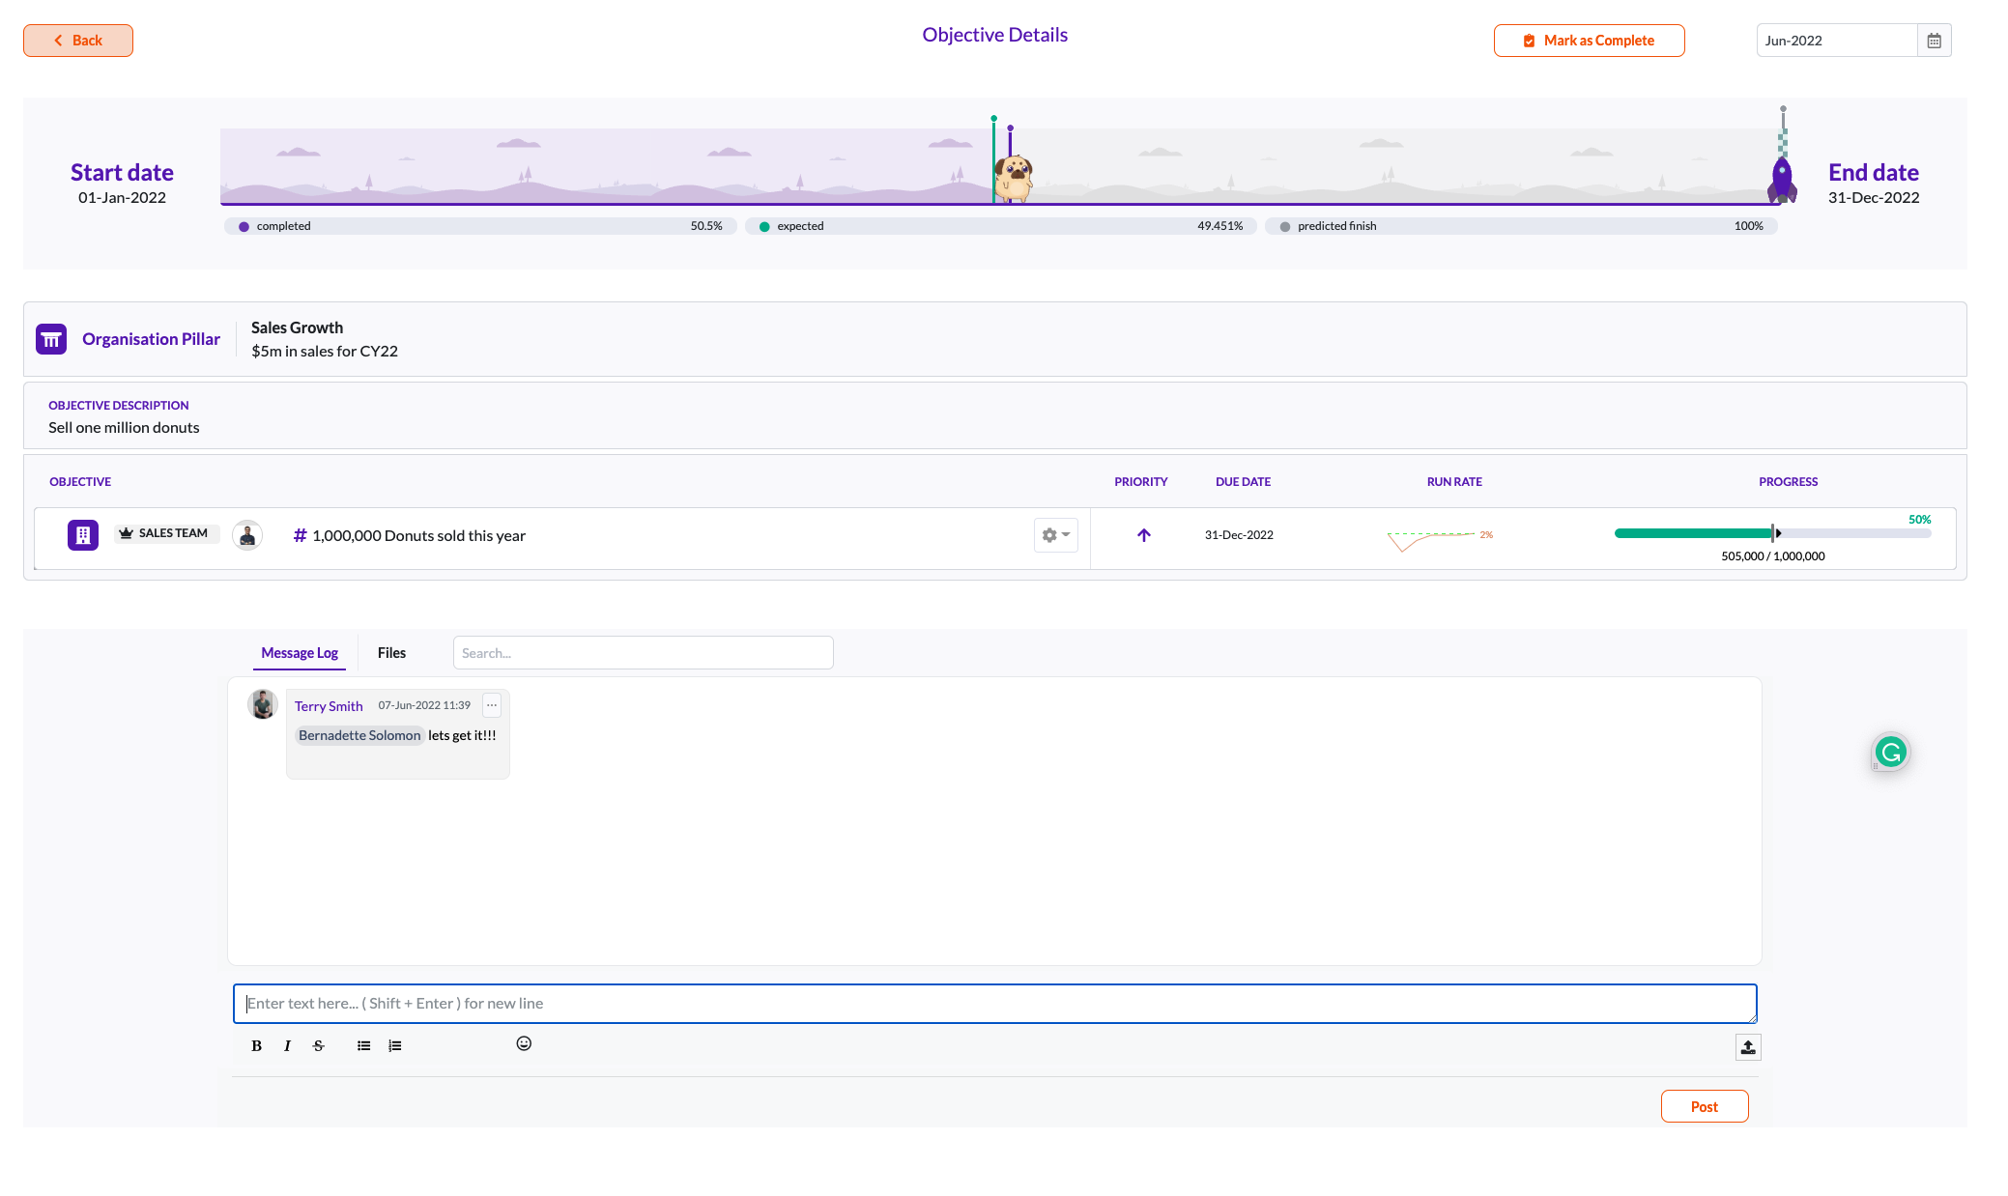Switch to the Files tab
Viewport: 2008px width, 1196px height.
[391, 653]
